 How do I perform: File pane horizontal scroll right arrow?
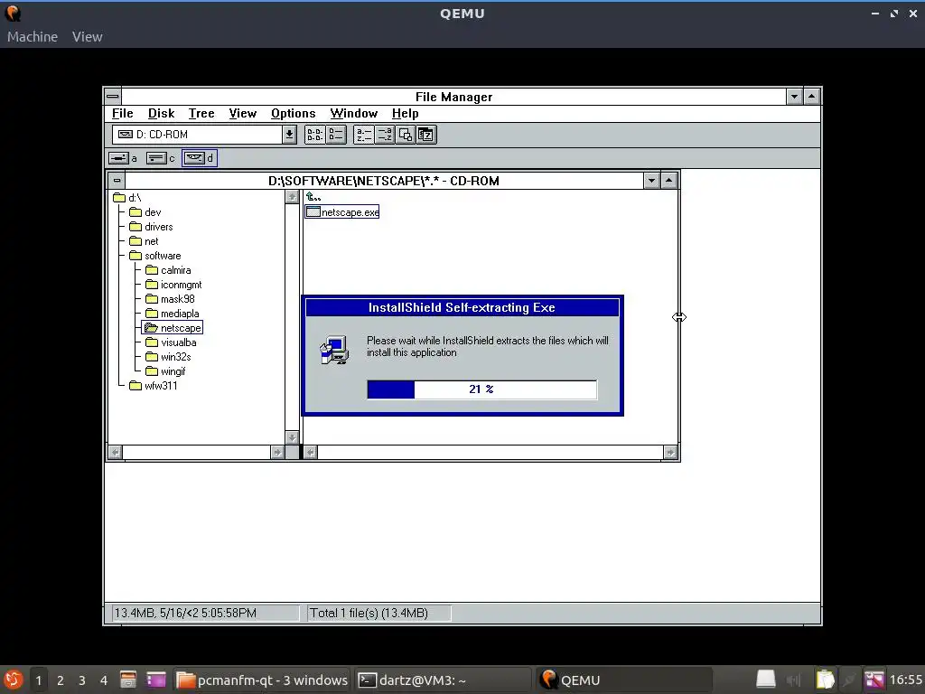click(670, 453)
